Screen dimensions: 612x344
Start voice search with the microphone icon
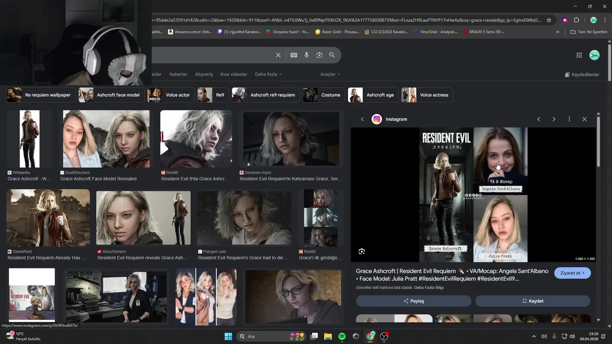point(306,55)
